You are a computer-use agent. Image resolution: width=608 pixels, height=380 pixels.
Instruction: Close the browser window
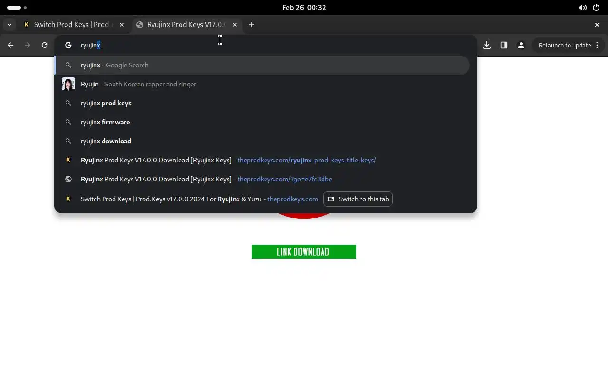click(597, 25)
